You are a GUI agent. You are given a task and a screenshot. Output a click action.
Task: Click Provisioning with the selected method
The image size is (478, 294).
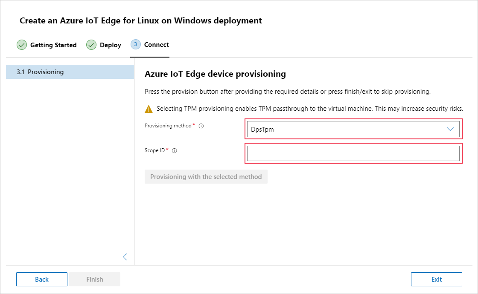(206, 176)
